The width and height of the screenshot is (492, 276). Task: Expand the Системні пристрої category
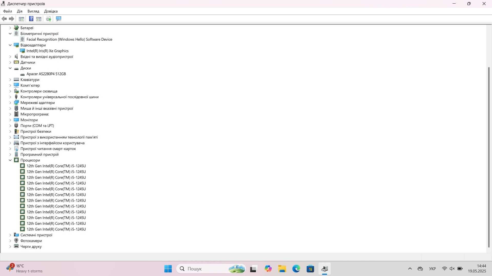click(10, 235)
